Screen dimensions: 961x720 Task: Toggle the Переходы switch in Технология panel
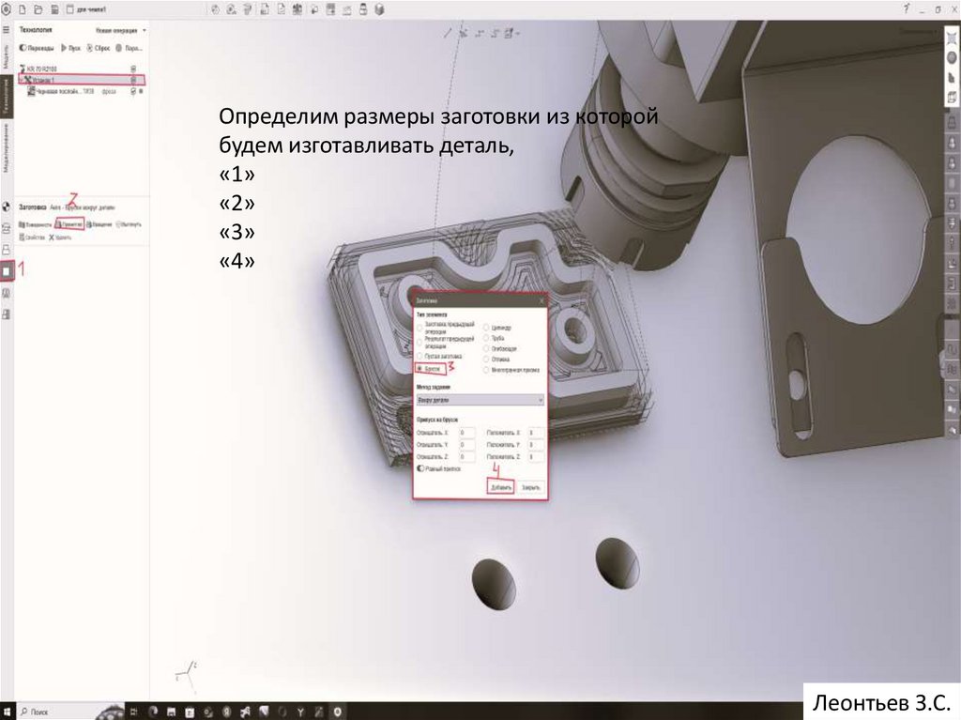click(x=23, y=48)
